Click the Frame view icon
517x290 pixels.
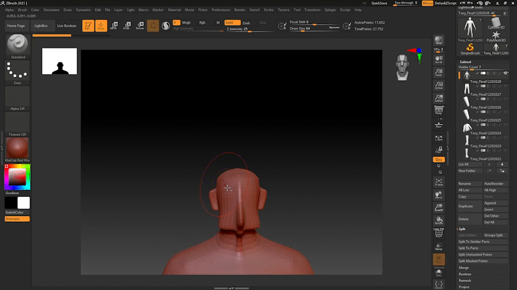point(439,183)
